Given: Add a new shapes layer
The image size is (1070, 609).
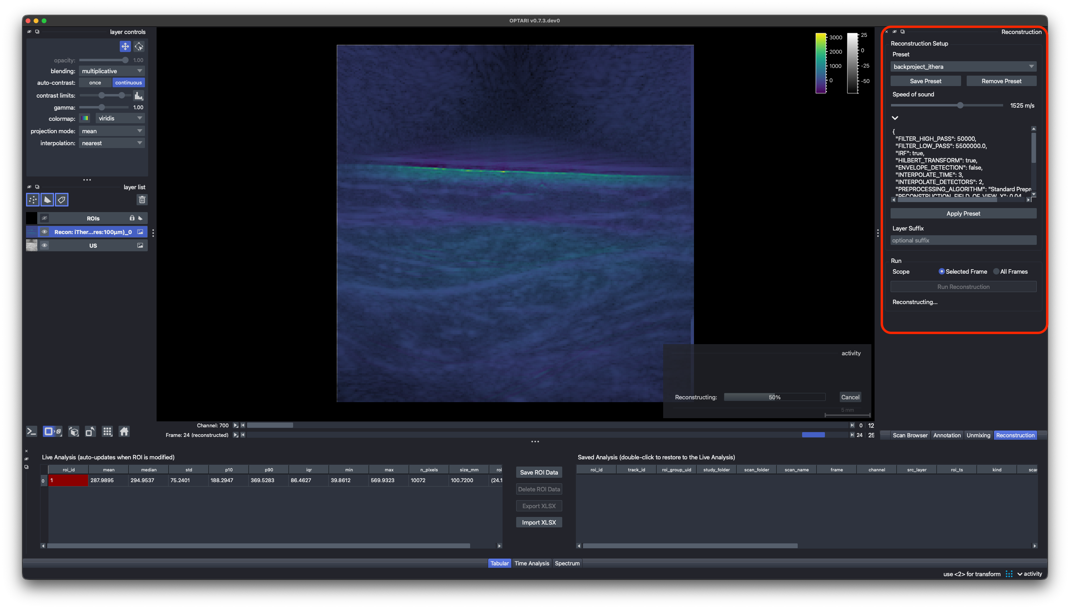Looking at the screenshot, I should [x=47, y=200].
